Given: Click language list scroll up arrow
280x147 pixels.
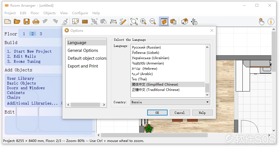Looking at the screenshot, I should 207,47.
